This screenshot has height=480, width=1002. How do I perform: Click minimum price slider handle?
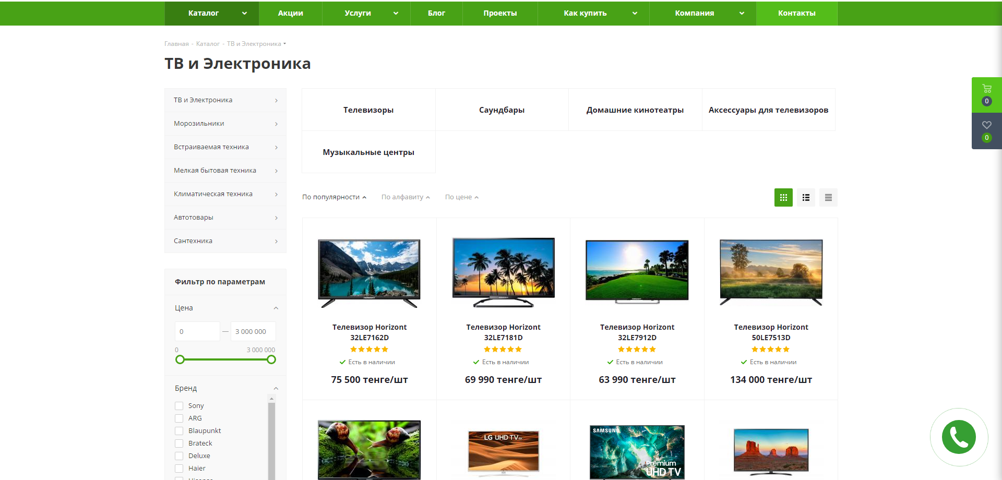coord(180,359)
